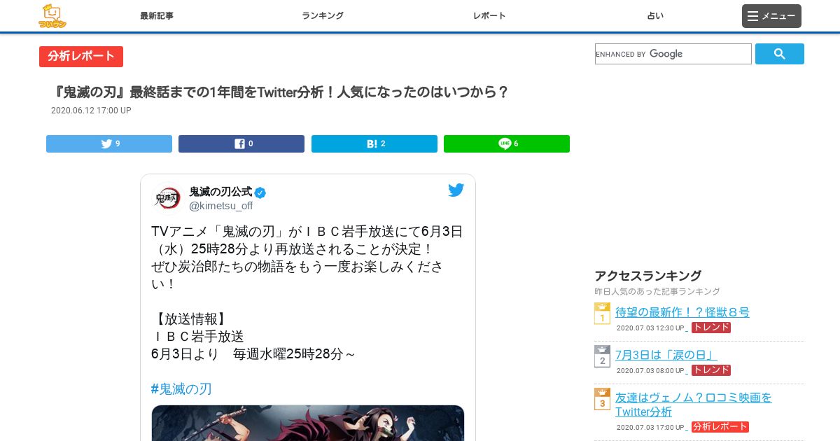840x441 pixels.
Task: Open the tweet's anime artwork image
Action: coord(308,423)
